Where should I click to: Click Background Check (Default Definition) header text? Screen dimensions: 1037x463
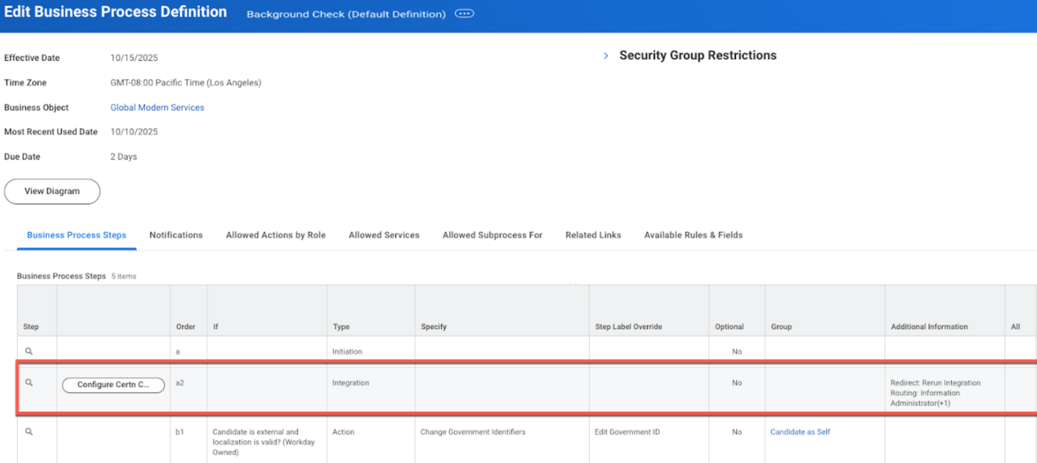pos(346,14)
